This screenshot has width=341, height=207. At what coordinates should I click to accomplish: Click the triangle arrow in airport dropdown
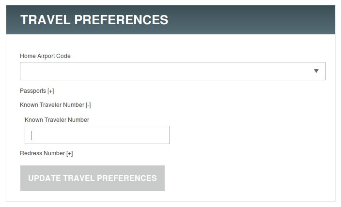(316, 71)
